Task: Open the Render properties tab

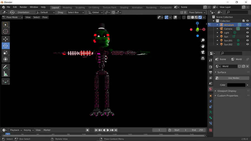Action: click(x=211, y=67)
